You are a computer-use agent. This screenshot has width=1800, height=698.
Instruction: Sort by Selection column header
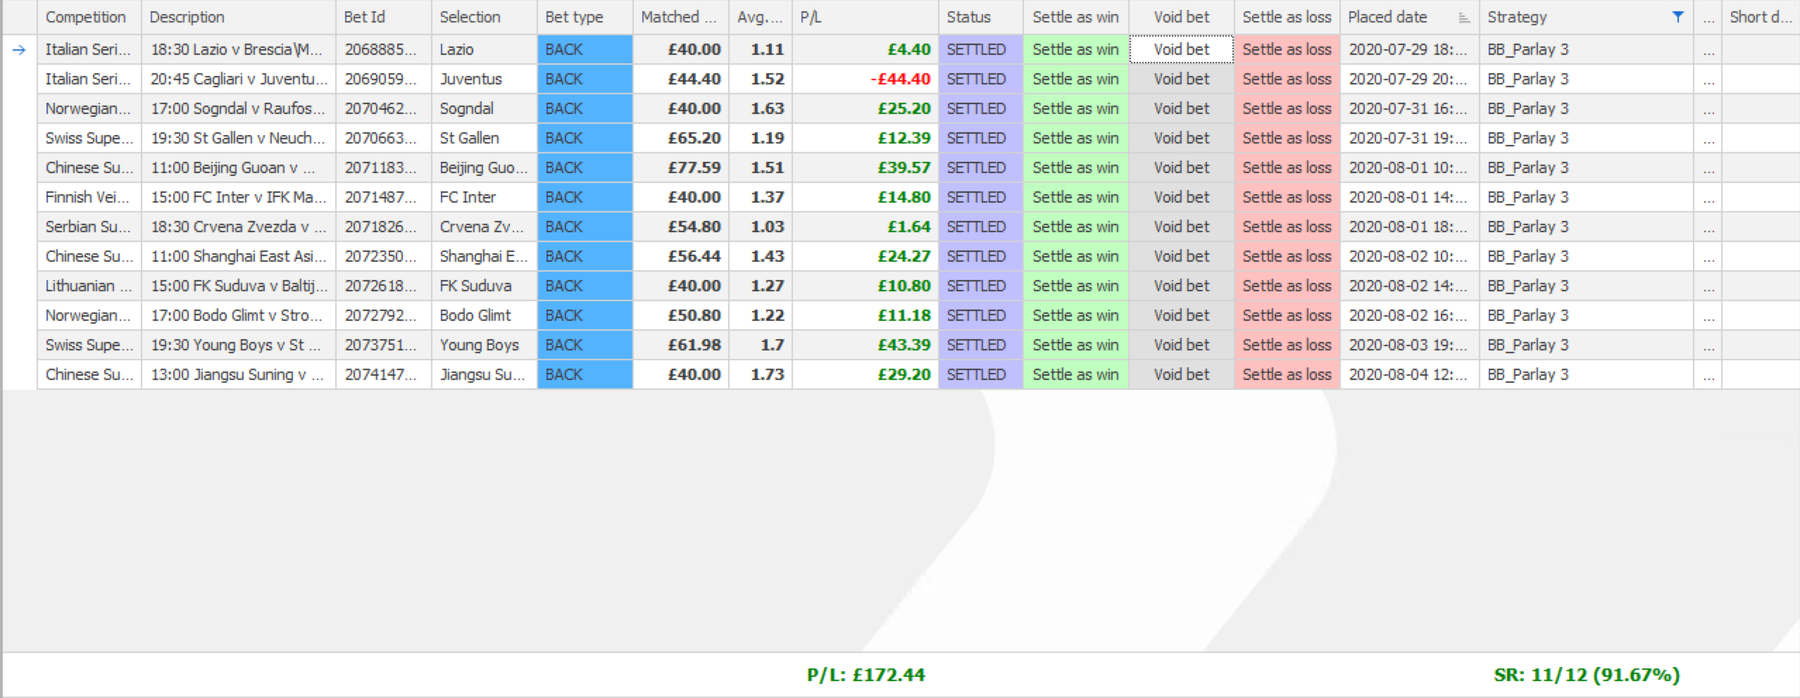484,17
